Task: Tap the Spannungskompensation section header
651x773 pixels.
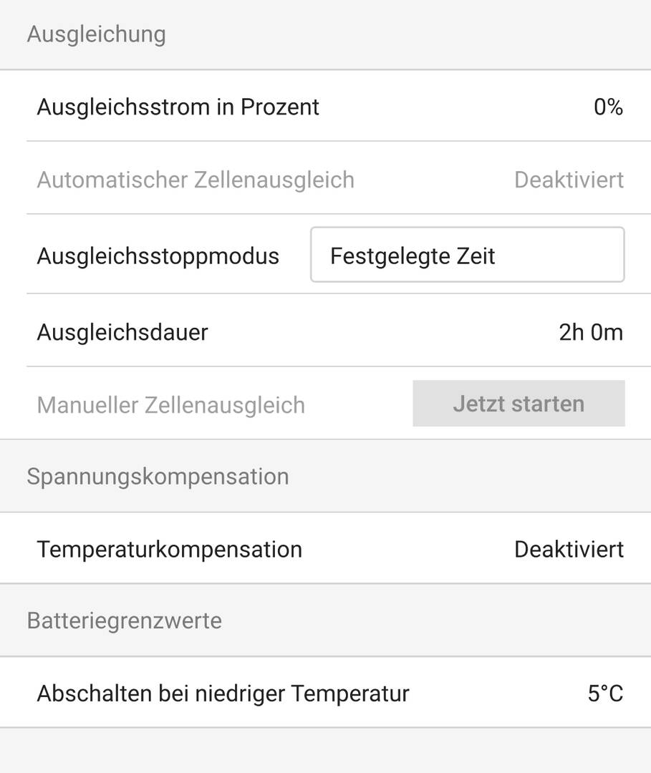Action: [x=158, y=477]
